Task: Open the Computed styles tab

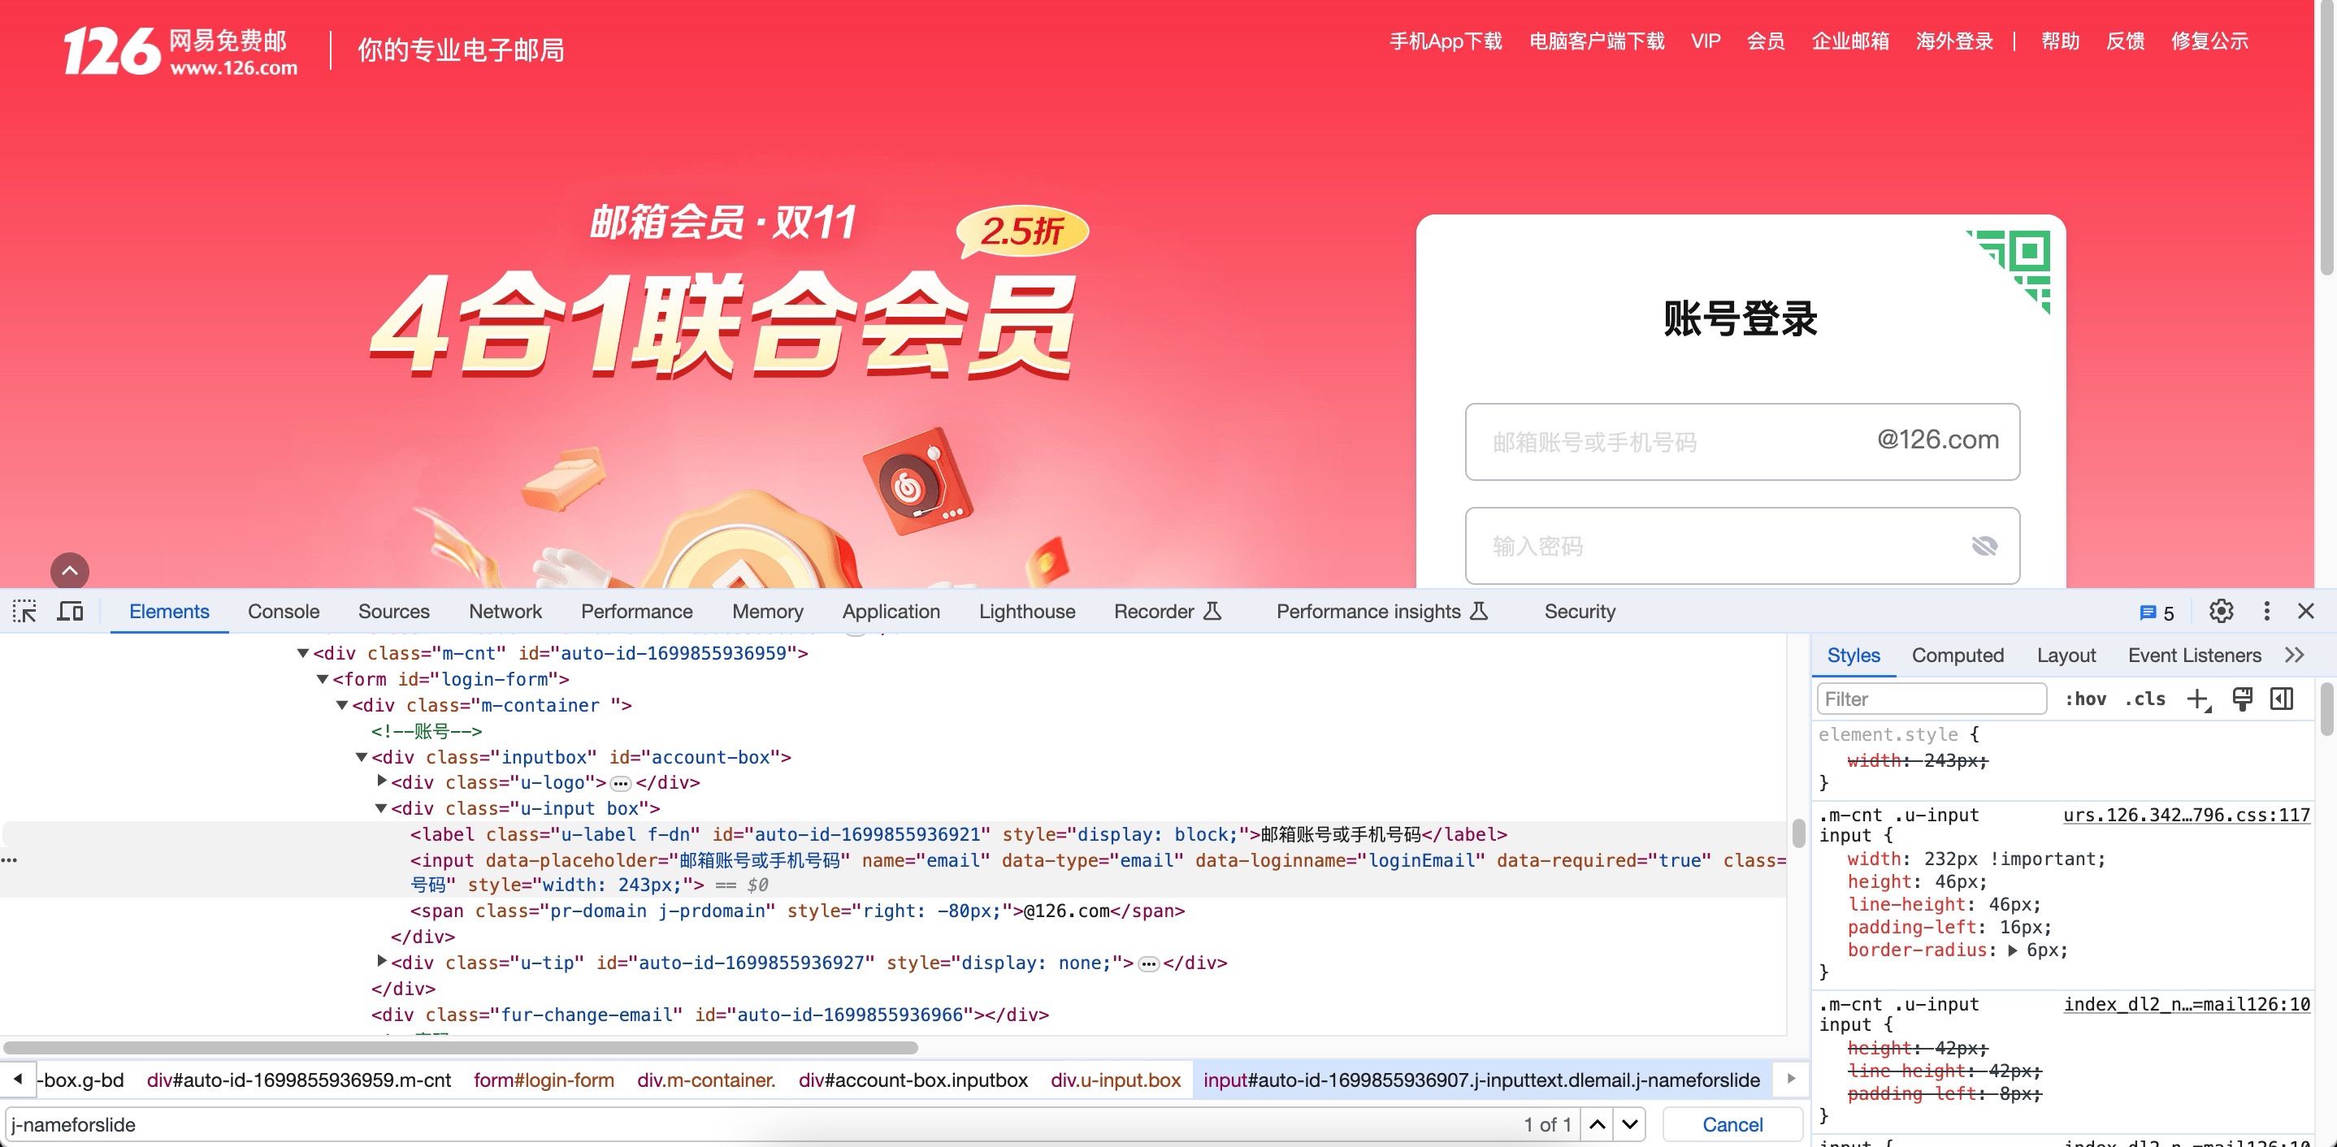Action: tap(1957, 655)
